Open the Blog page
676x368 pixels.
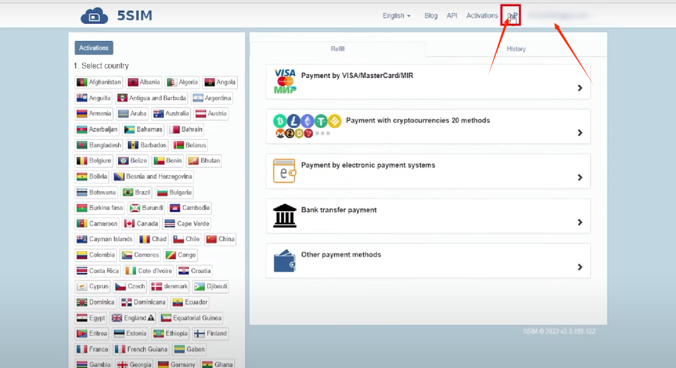click(x=430, y=16)
